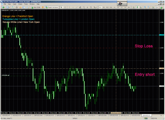
Task: Click the 'Stop Loss' chart label
Action: tap(144, 46)
